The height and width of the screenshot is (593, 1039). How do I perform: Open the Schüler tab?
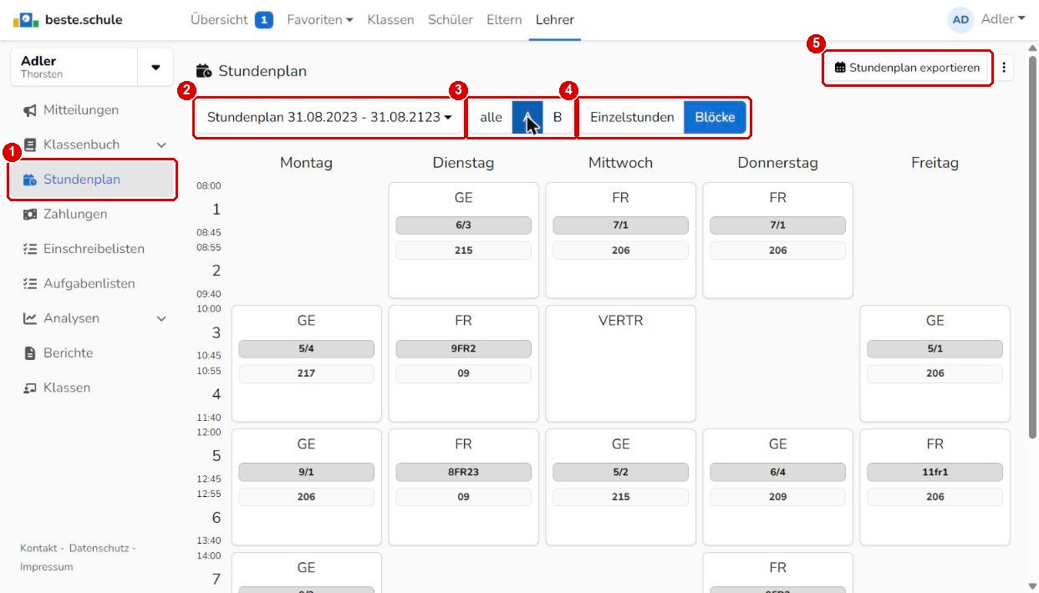click(450, 19)
